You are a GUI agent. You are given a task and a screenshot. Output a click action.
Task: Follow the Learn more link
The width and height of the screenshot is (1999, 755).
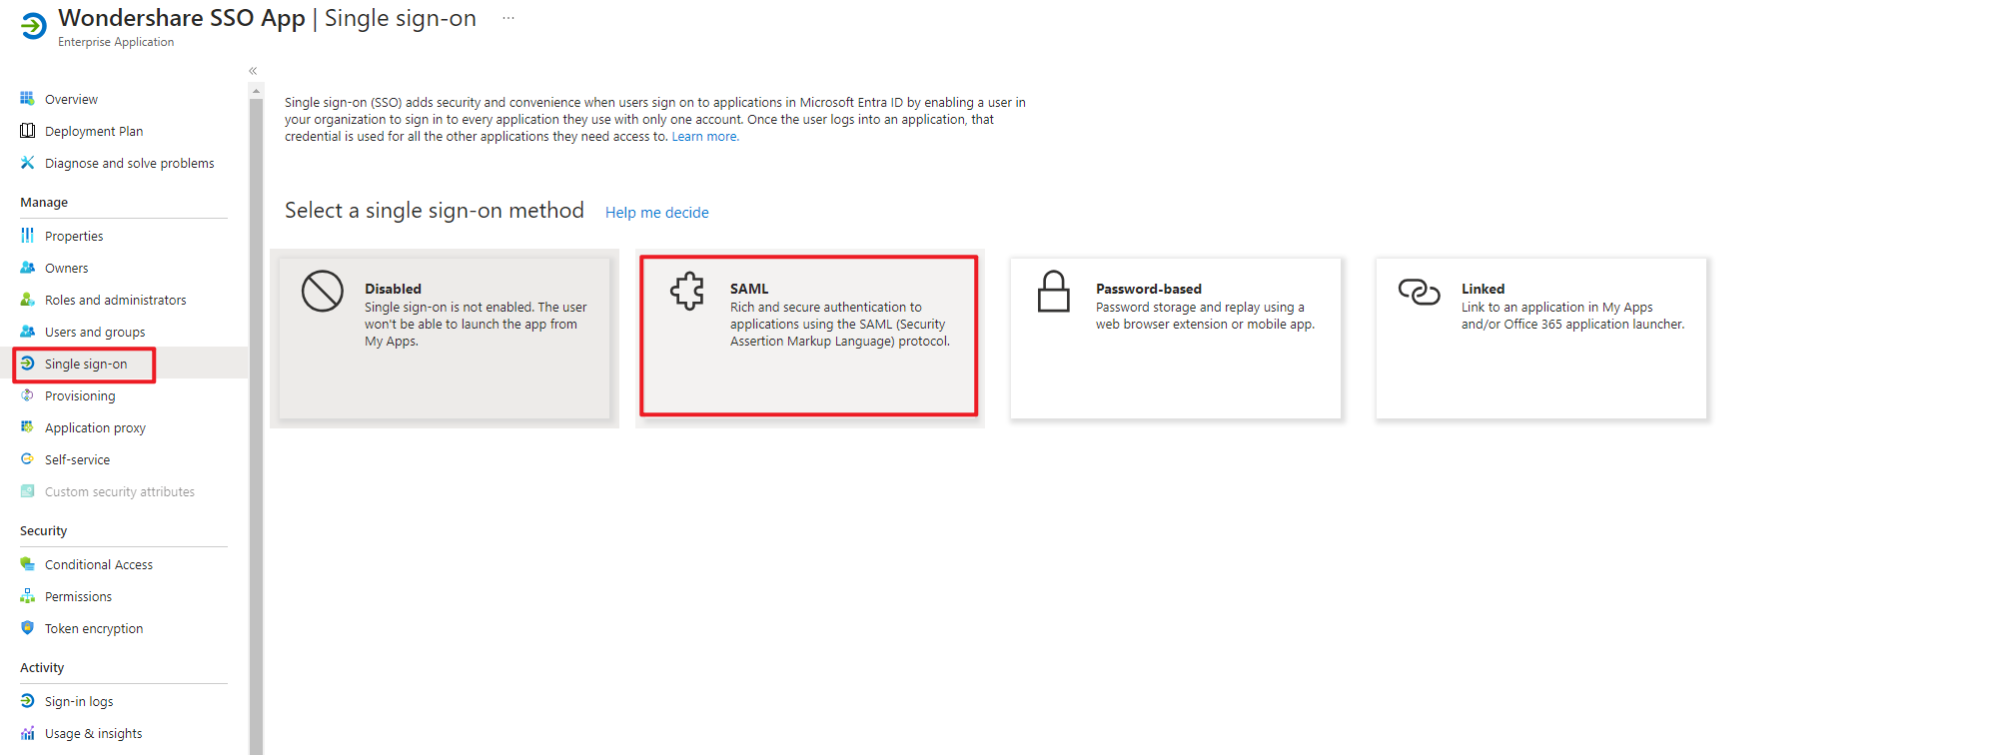(705, 137)
